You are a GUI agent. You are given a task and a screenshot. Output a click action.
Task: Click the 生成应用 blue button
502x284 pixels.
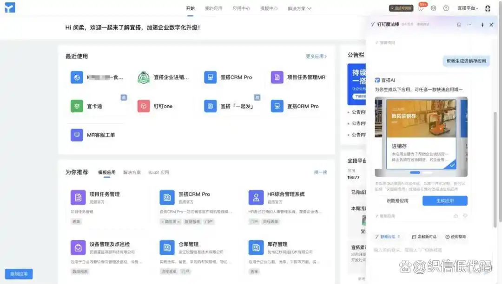pyautogui.click(x=445, y=200)
